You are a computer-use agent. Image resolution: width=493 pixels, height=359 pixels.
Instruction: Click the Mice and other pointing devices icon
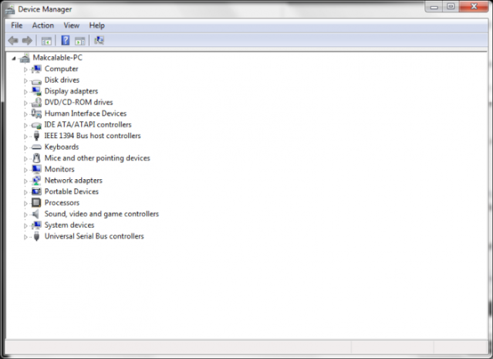pos(36,158)
